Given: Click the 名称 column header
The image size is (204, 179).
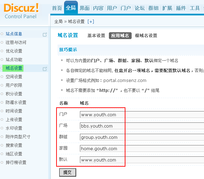Looking at the screenshot, I should tap(64, 103).
